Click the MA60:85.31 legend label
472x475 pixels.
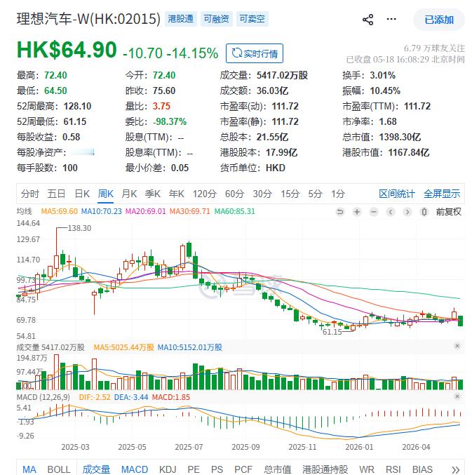tap(235, 211)
